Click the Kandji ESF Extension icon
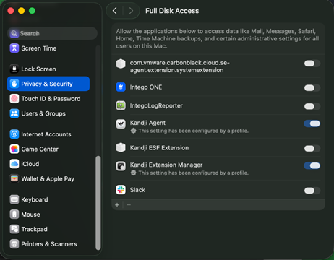 point(121,148)
